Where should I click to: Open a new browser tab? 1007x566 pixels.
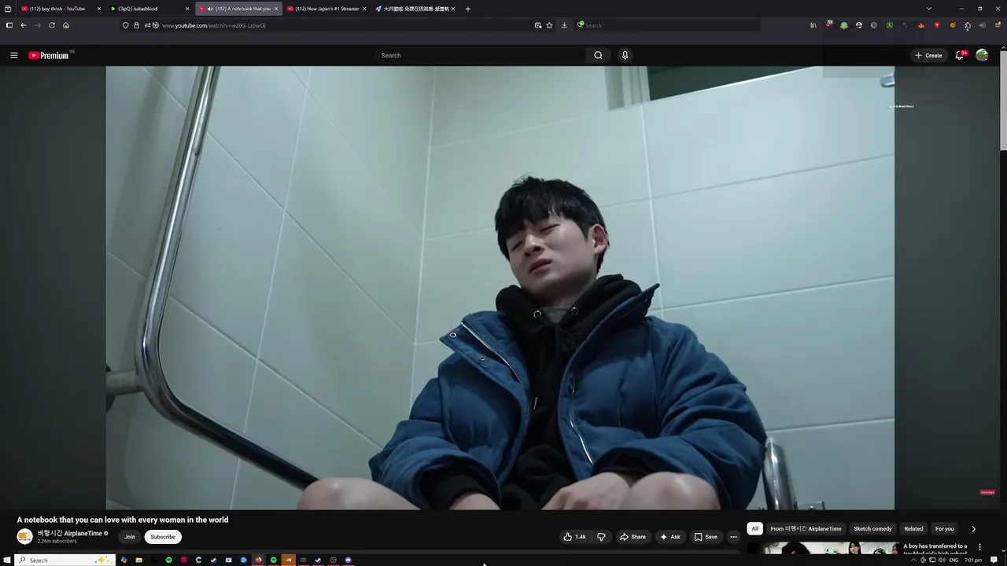pyautogui.click(x=468, y=9)
